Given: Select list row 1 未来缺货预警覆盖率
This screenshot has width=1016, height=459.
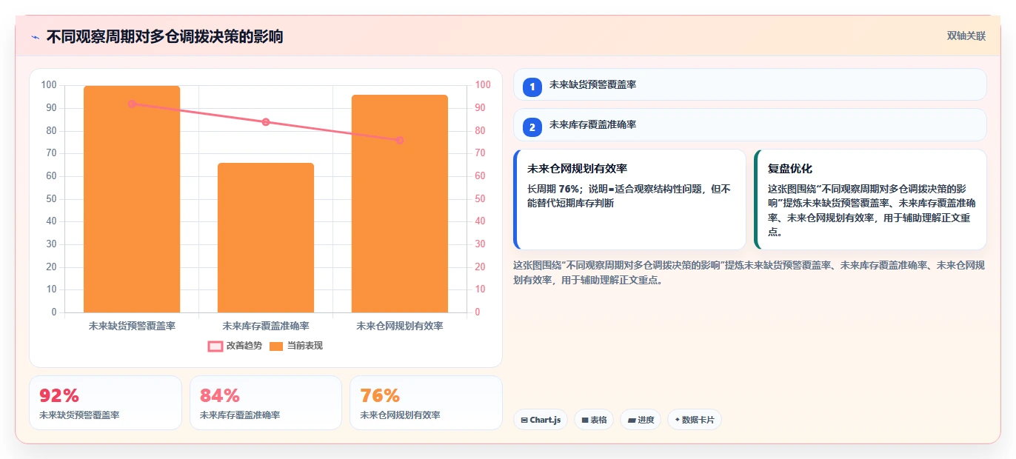Looking at the screenshot, I should [x=749, y=84].
